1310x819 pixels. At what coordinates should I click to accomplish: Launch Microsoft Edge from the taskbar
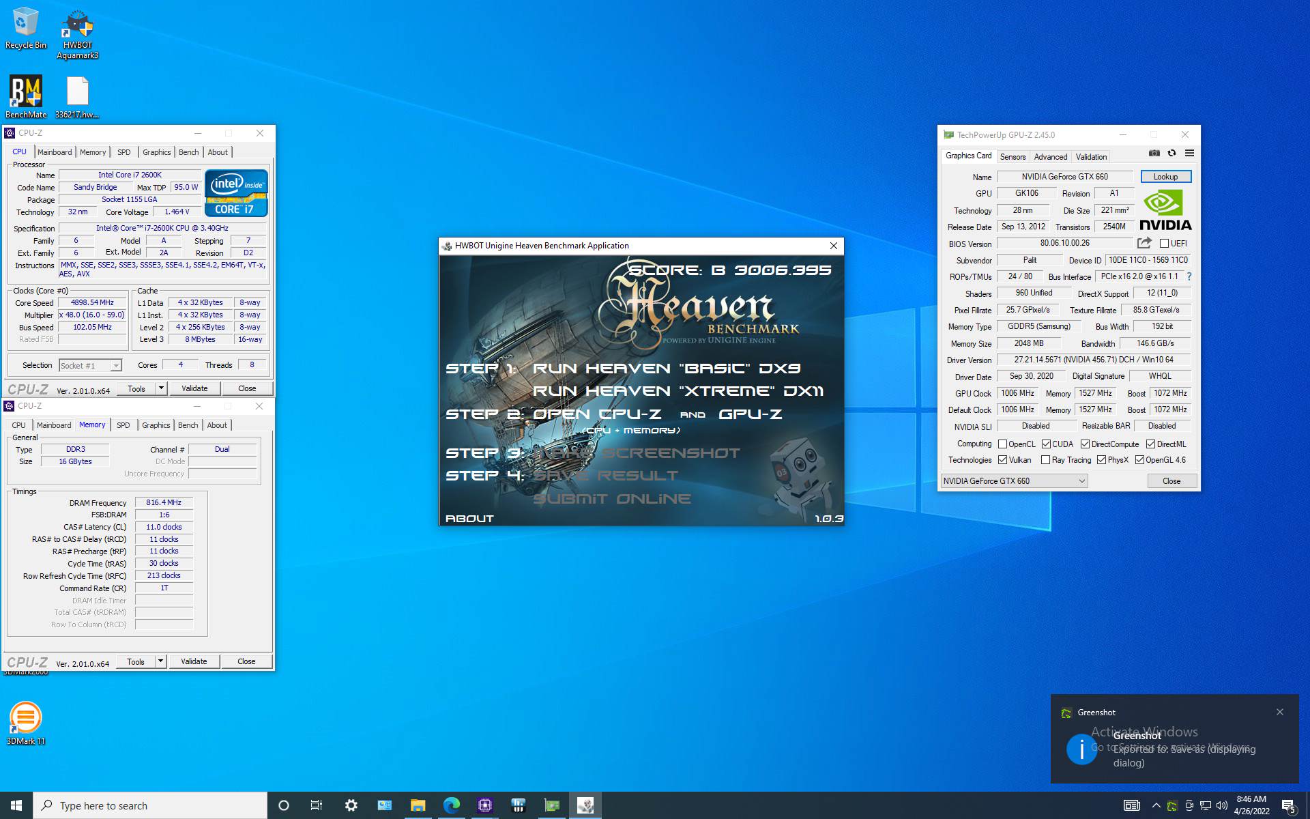451,805
